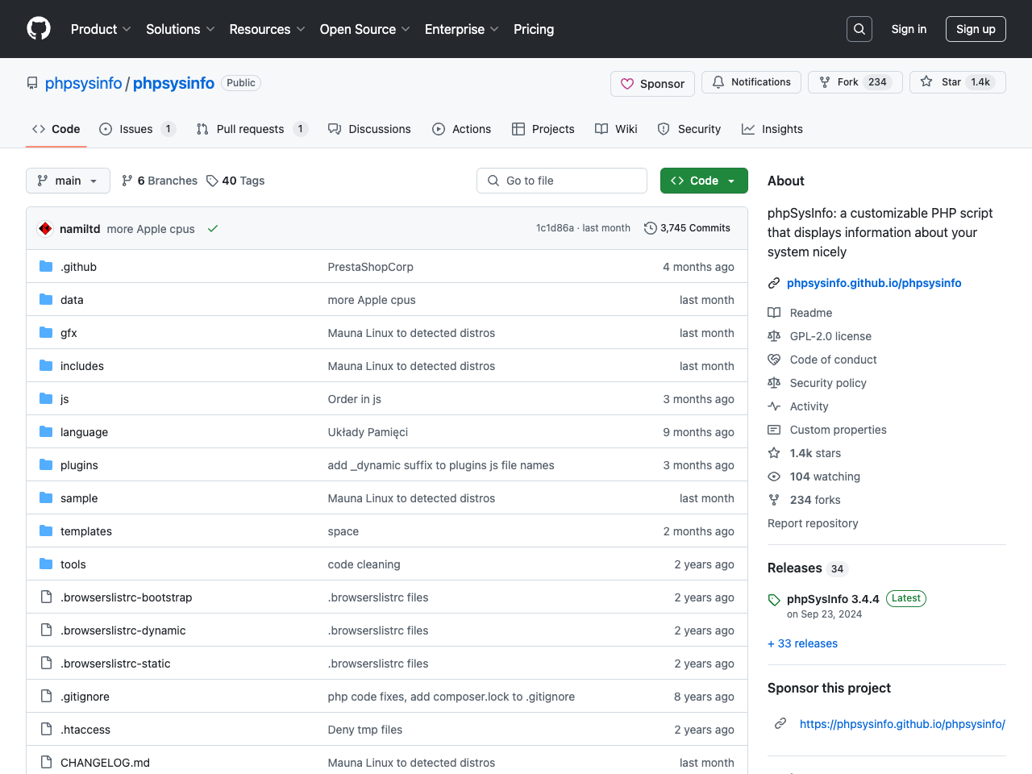Open the sponsor URL https://phpsysinfo.github.io/phpsysinfo/
This screenshot has height=774, width=1032.
coord(902,724)
